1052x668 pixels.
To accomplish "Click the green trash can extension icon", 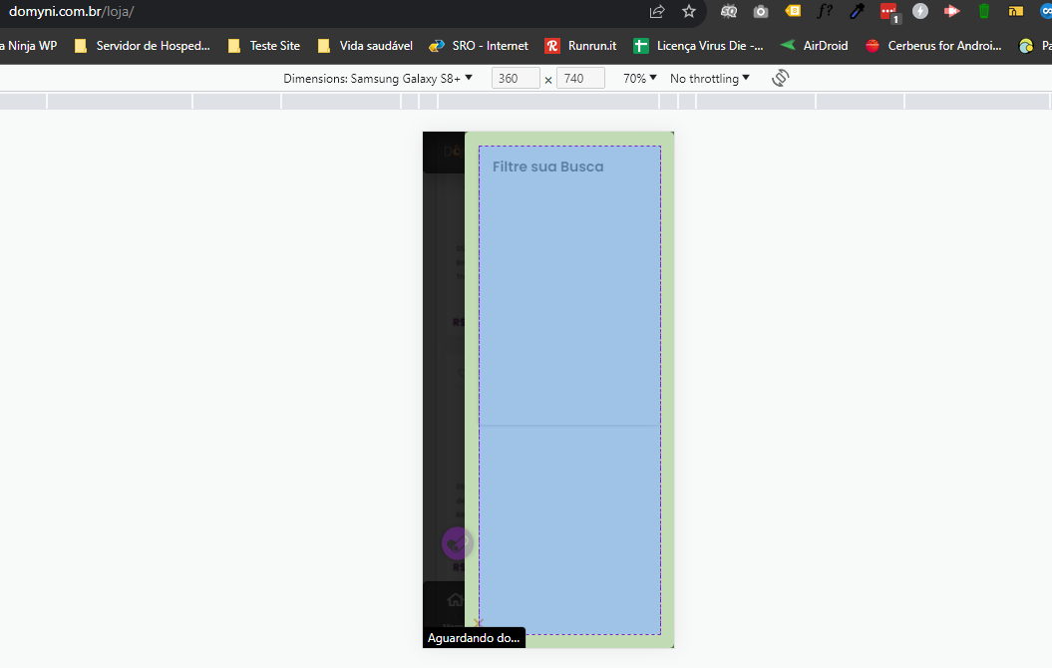I will pos(983,11).
